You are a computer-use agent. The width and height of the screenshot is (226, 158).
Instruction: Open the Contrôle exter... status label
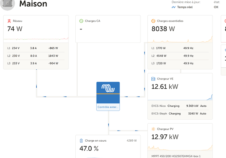[108, 107]
